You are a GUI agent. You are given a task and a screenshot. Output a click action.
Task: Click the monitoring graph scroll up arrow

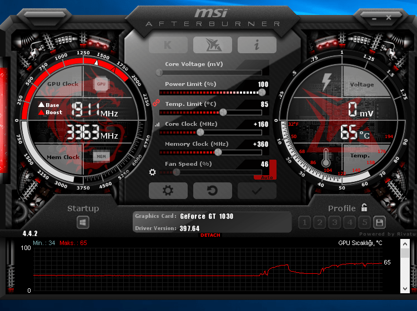click(x=405, y=244)
